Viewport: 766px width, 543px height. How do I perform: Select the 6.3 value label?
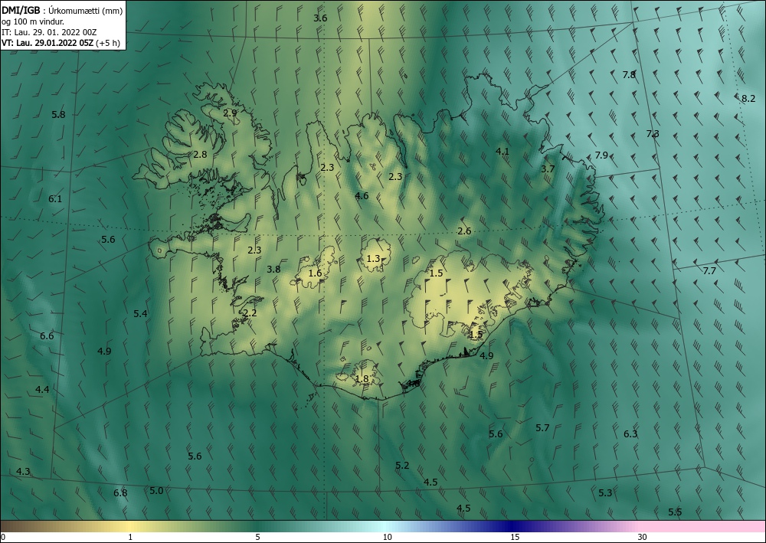coord(630,433)
